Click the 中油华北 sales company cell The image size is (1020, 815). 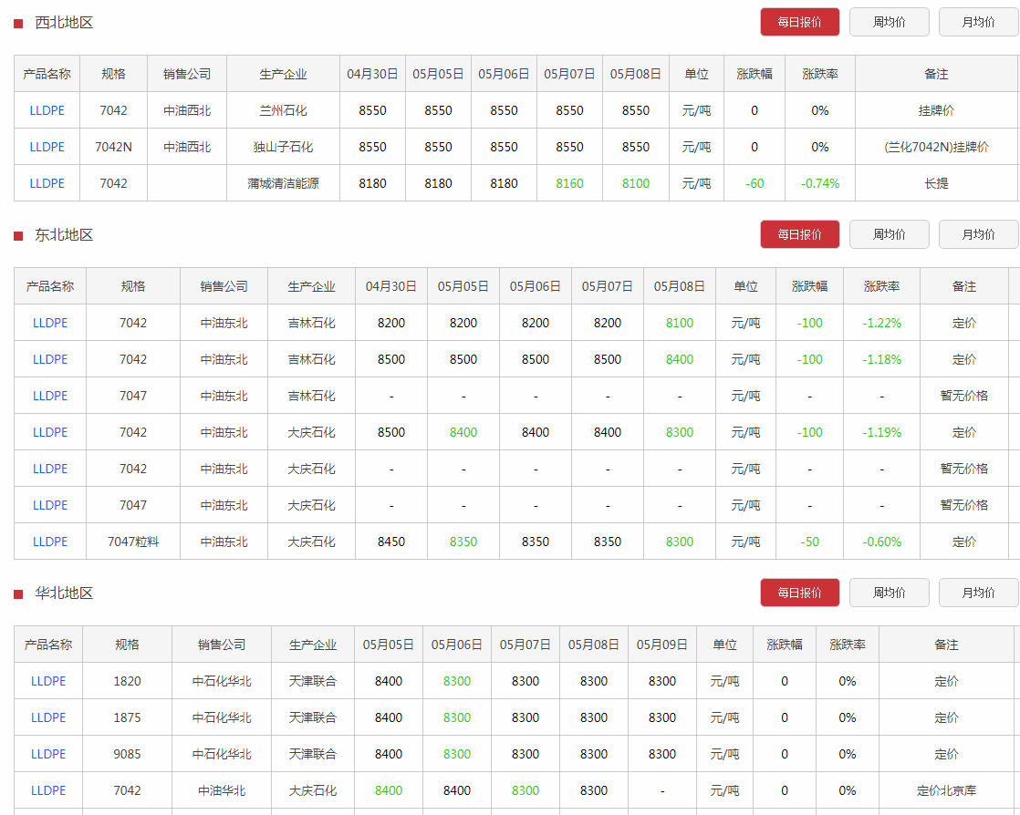click(221, 790)
